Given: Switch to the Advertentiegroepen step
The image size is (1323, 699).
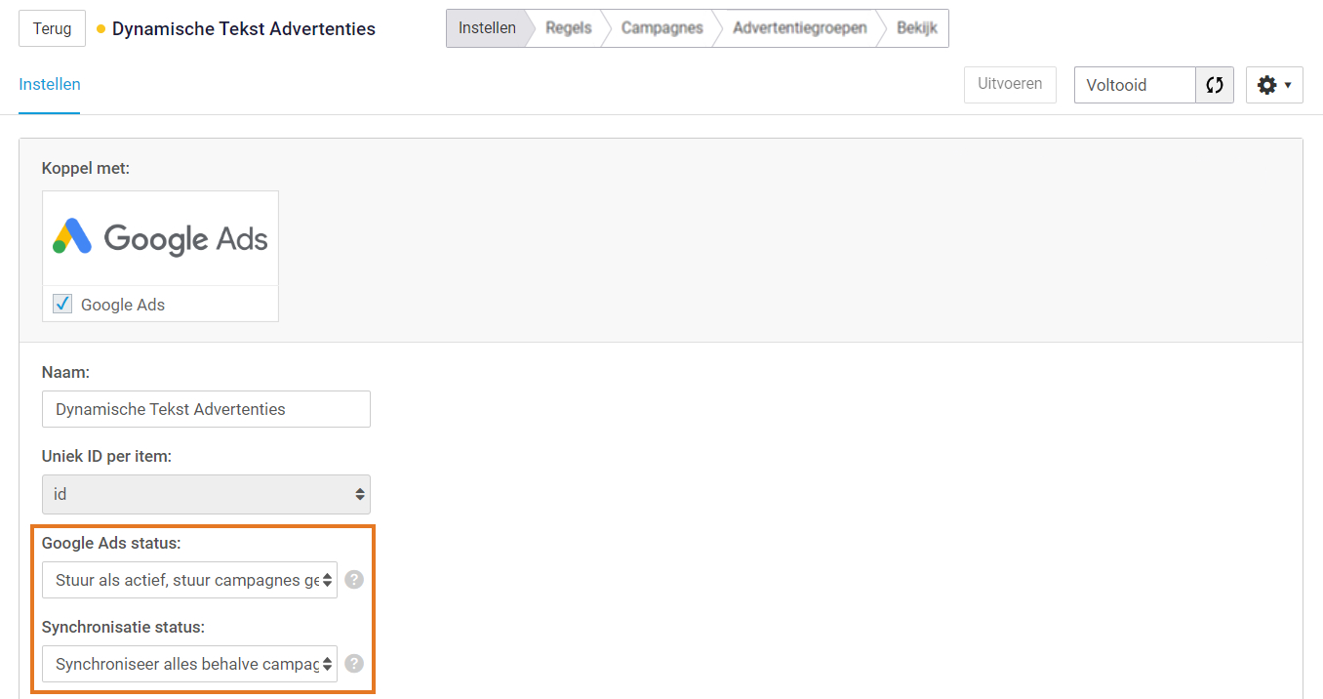Looking at the screenshot, I should (799, 28).
